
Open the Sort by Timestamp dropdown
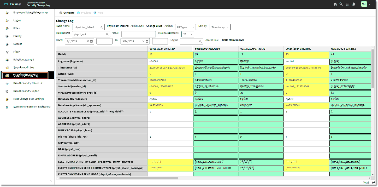220,27
